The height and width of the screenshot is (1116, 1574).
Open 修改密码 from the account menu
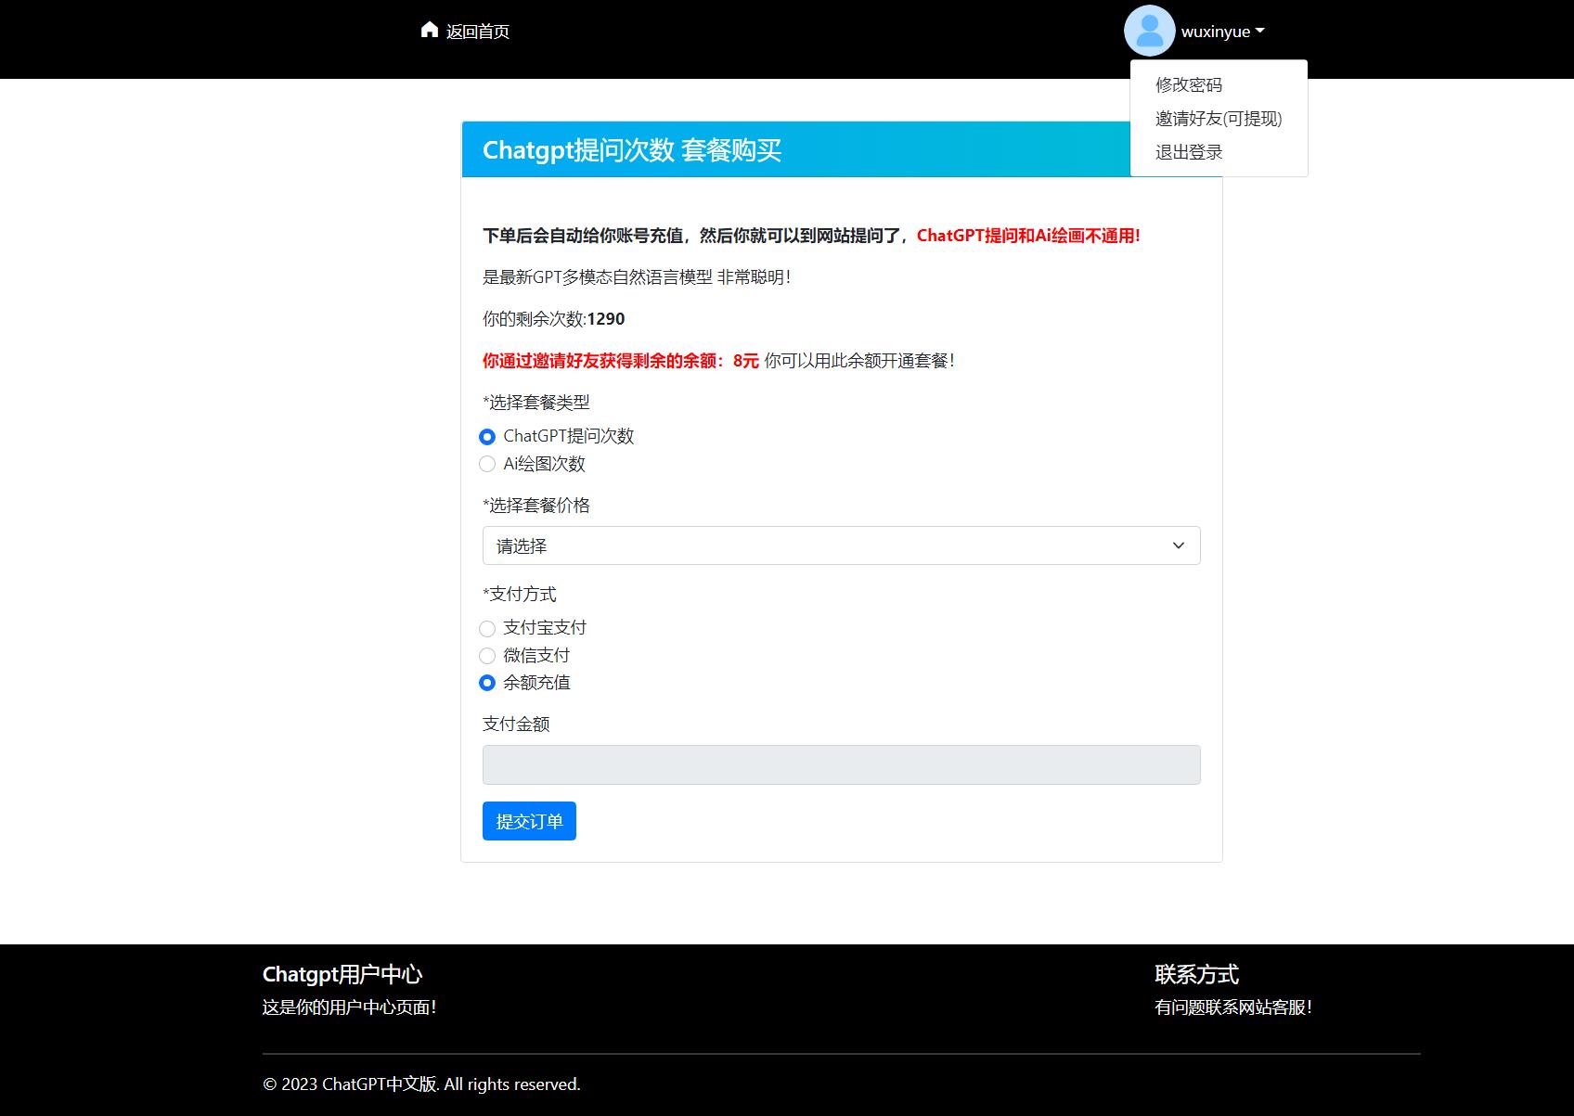1188,85
